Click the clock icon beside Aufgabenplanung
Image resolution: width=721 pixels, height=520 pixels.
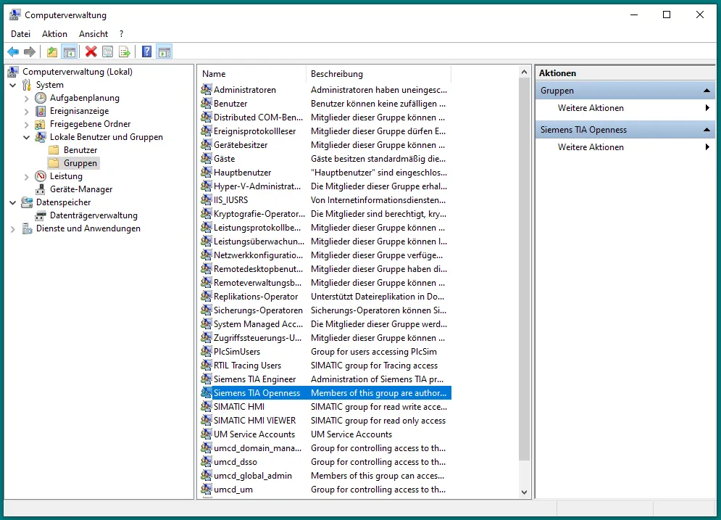point(41,98)
